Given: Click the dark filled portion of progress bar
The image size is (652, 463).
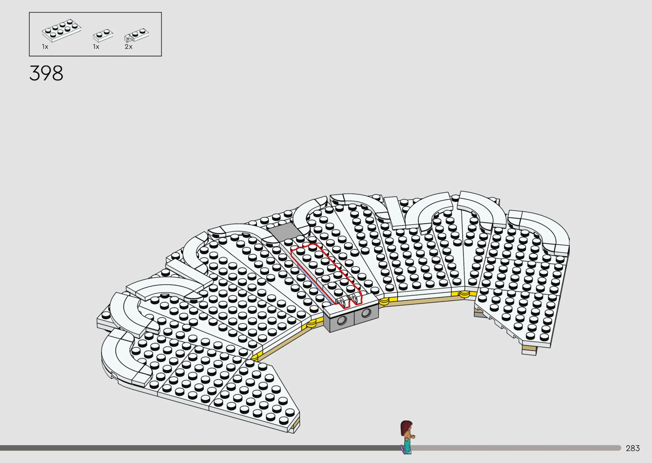Looking at the screenshot, I should [x=200, y=448].
